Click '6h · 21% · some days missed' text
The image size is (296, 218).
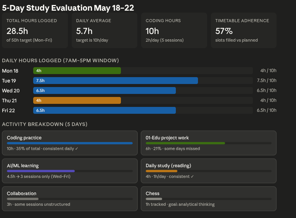[x=173, y=149]
